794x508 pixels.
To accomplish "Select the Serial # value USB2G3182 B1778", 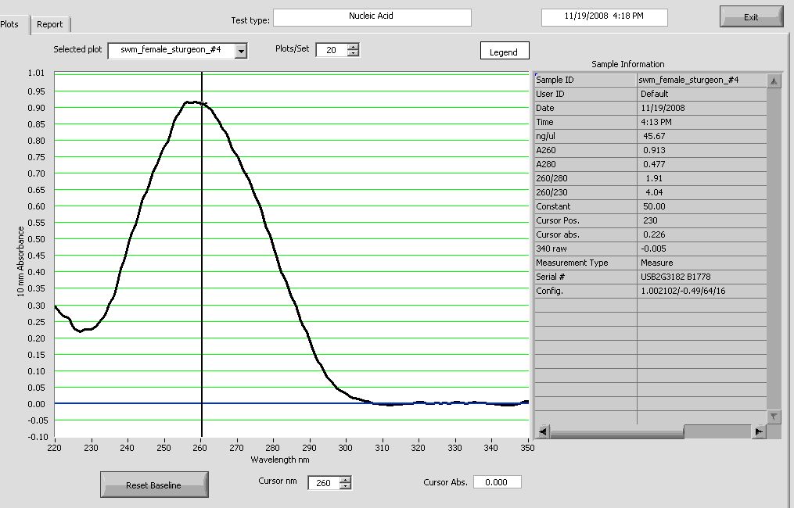I will click(676, 277).
